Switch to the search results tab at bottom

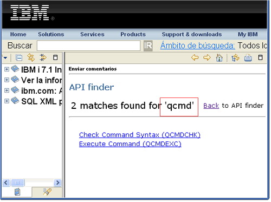pos(47,192)
